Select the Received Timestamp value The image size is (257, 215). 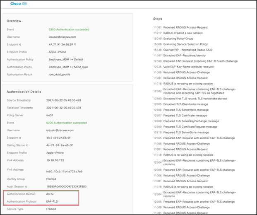click(x=64, y=108)
